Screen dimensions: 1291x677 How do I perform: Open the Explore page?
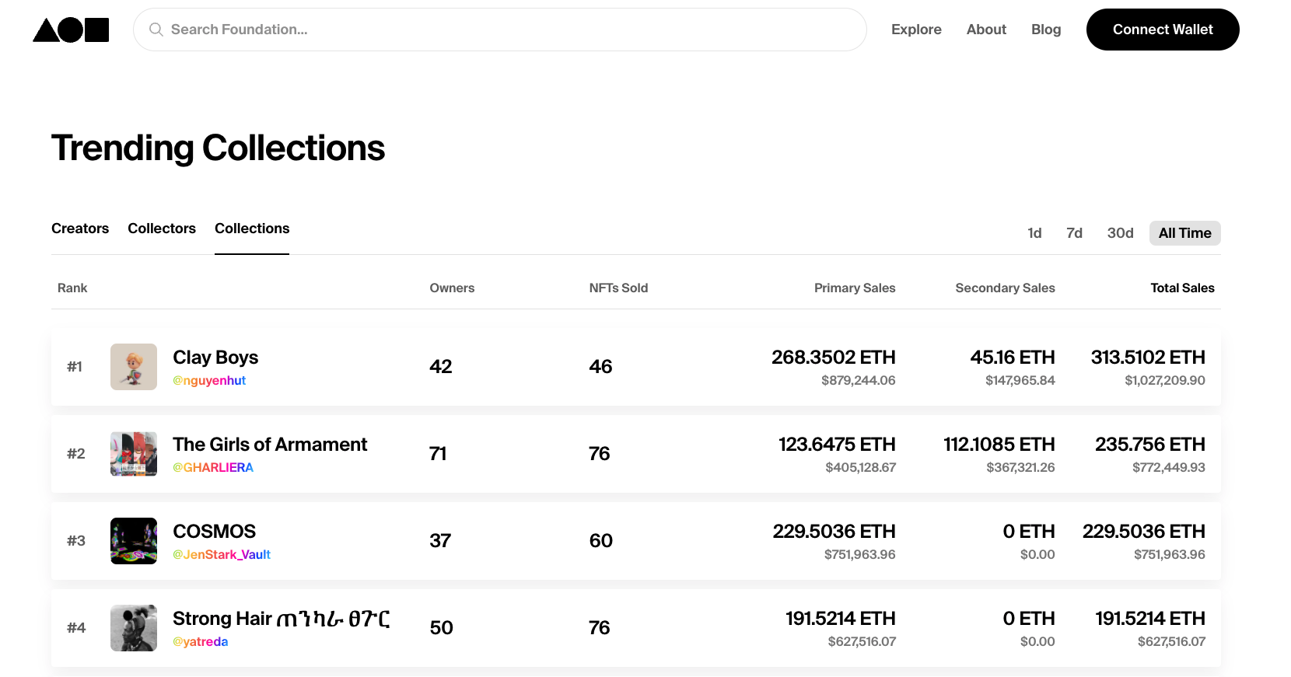coord(916,30)
